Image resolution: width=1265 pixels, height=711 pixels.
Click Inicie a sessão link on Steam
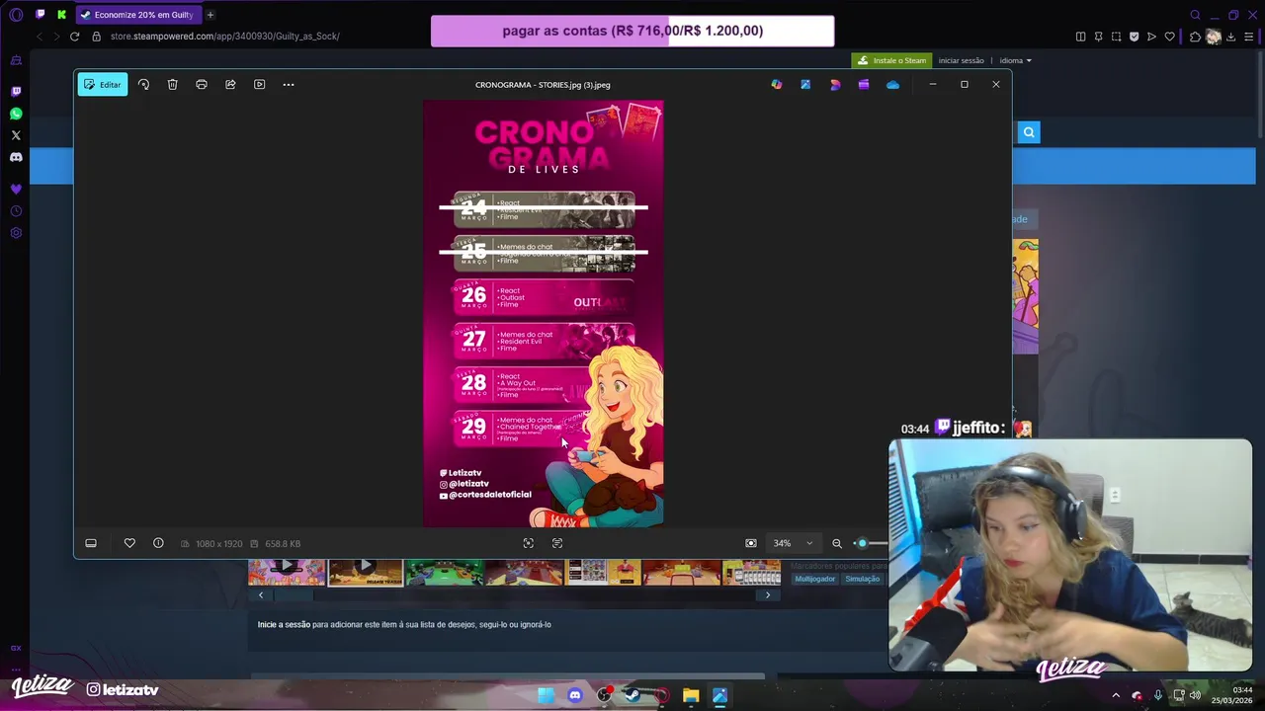[284, 624]
